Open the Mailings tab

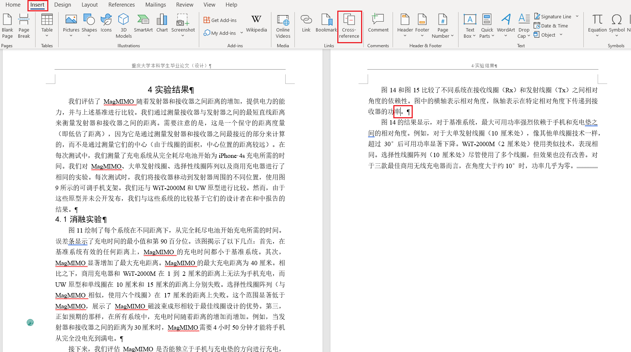(156, 5)
